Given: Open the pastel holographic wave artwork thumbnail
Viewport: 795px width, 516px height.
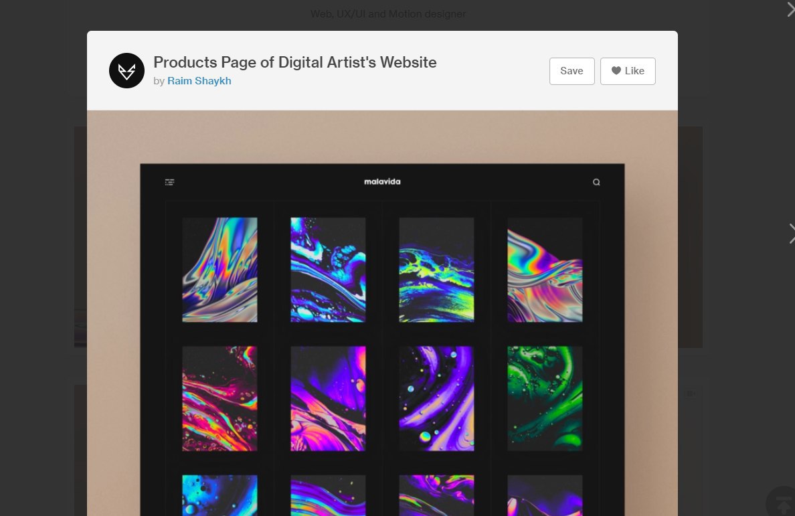Looking at the screenshot, I should pyautogui.click(x=545, y=270).
